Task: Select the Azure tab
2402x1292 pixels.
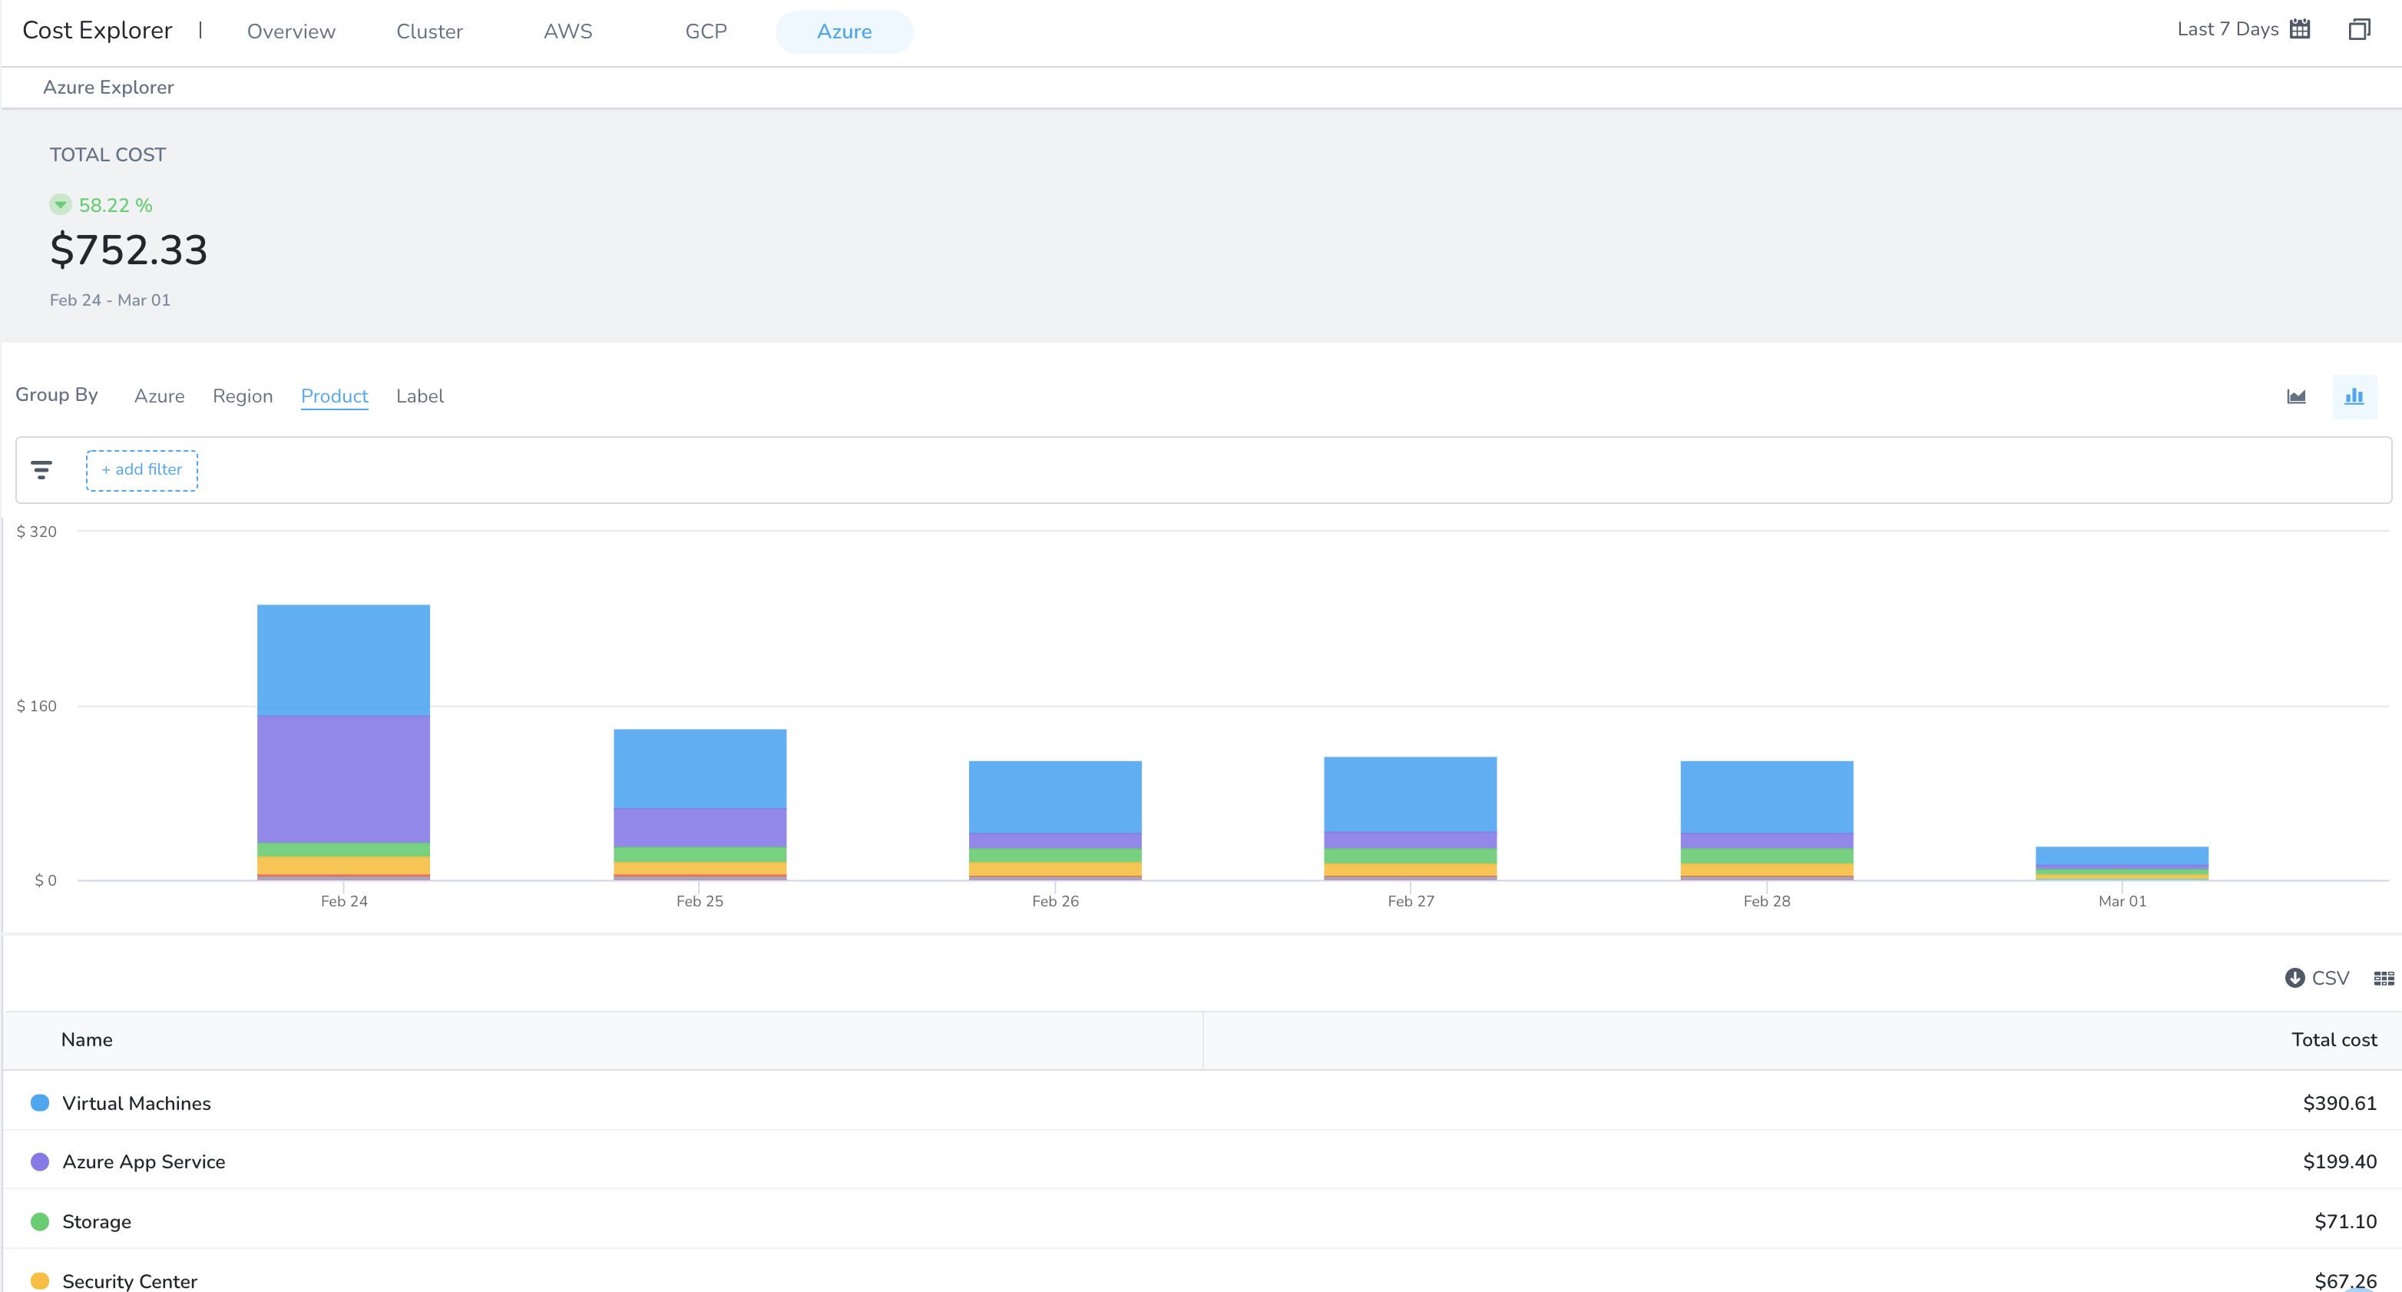Action: coord(844,31)
